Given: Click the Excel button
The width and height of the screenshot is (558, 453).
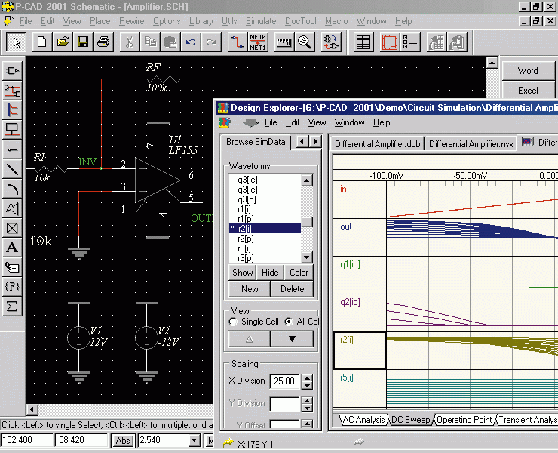Looking at the screenshot, I should [x=528, y=90].
